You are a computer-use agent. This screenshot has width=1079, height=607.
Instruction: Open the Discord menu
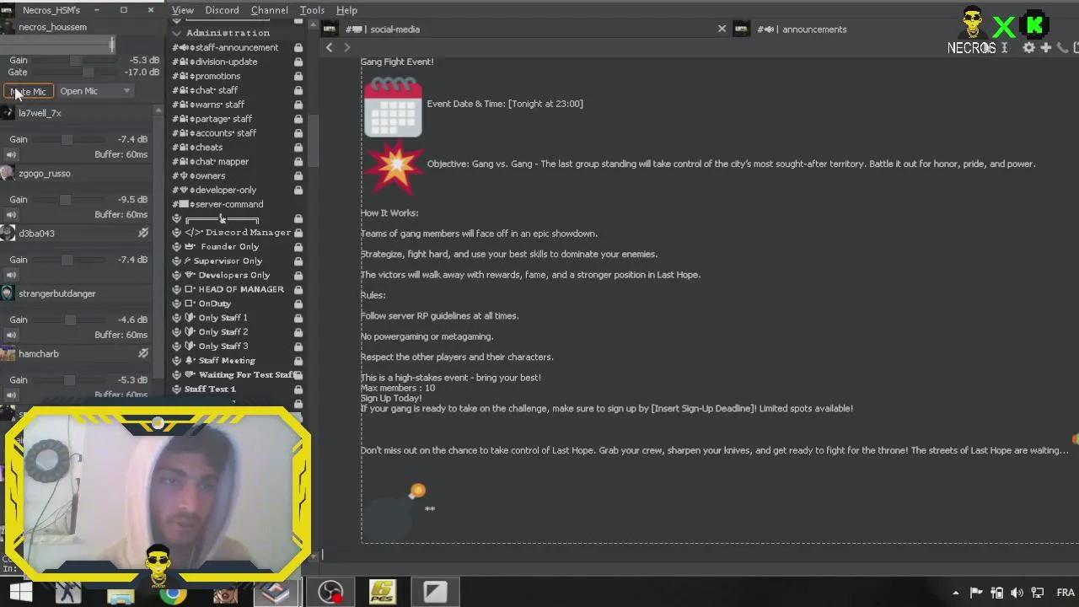coord(222,10)
